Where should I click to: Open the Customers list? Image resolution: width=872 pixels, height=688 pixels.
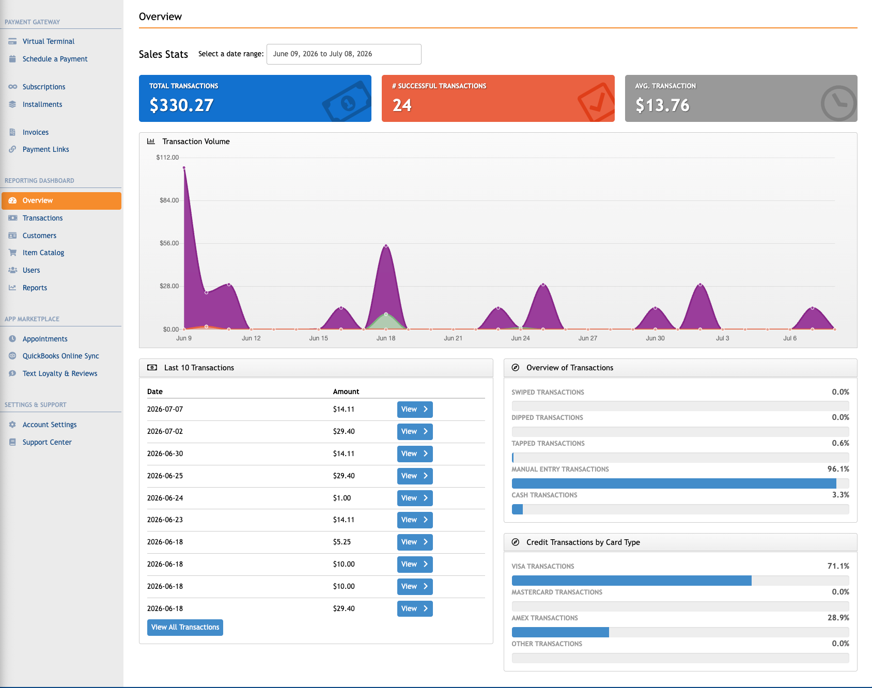(39, 236)
